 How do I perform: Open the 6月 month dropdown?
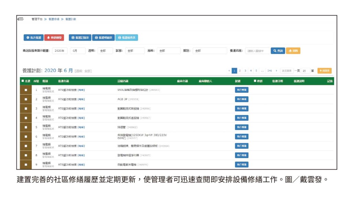78,51
